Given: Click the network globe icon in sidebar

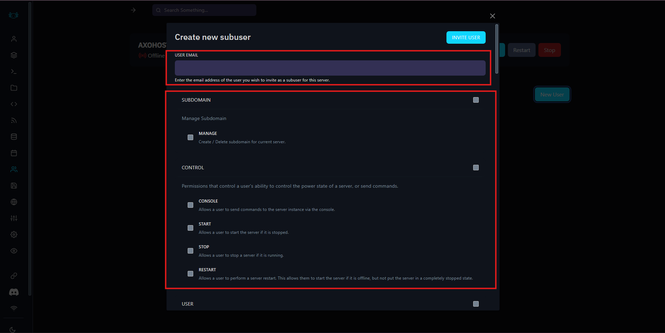Looking at the screenshot, I should 14,202.
